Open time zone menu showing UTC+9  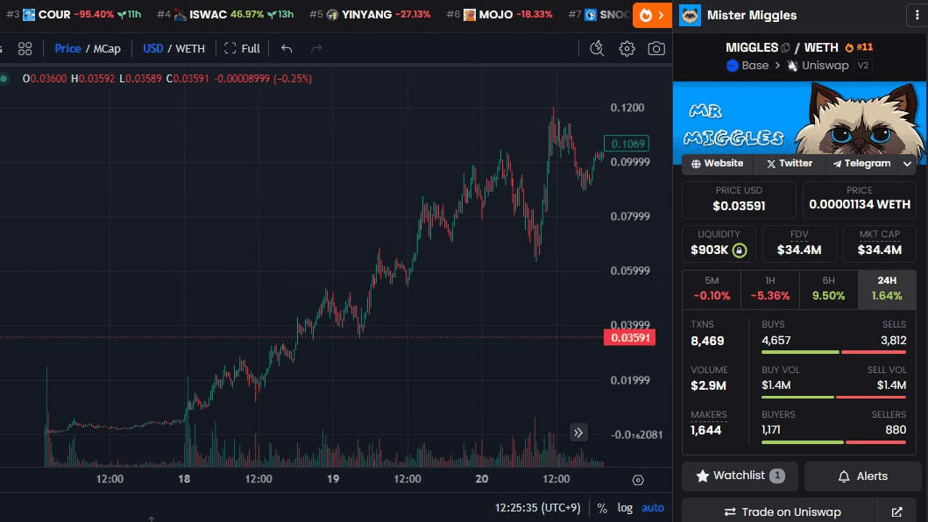pyautogui.click(x=538, y=508)
